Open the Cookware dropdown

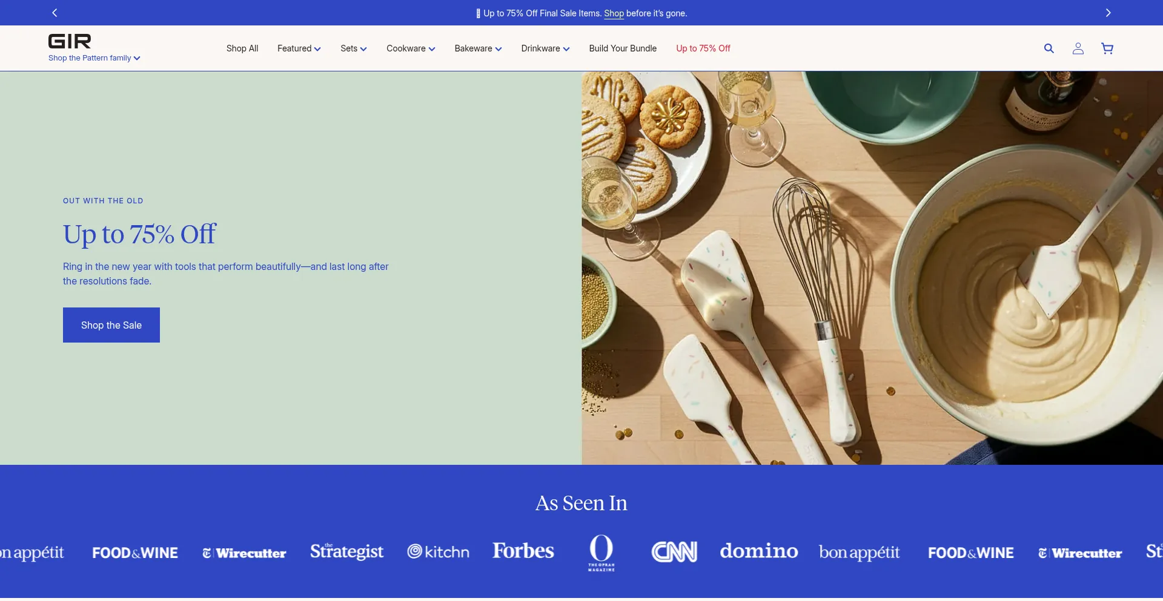(411, 48)
